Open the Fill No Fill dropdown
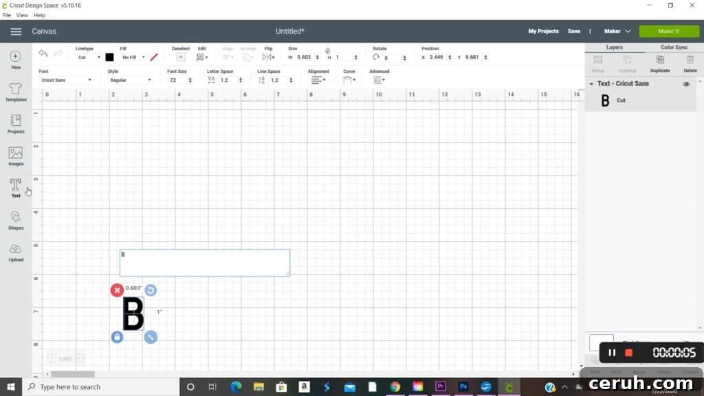Screen dimensions: 704x396 (x=133, y=58)
